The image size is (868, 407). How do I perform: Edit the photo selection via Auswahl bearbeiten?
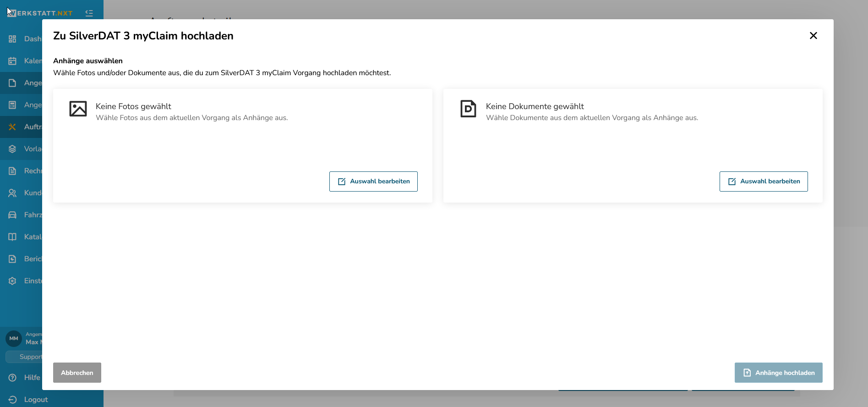(x=373, y=181)
